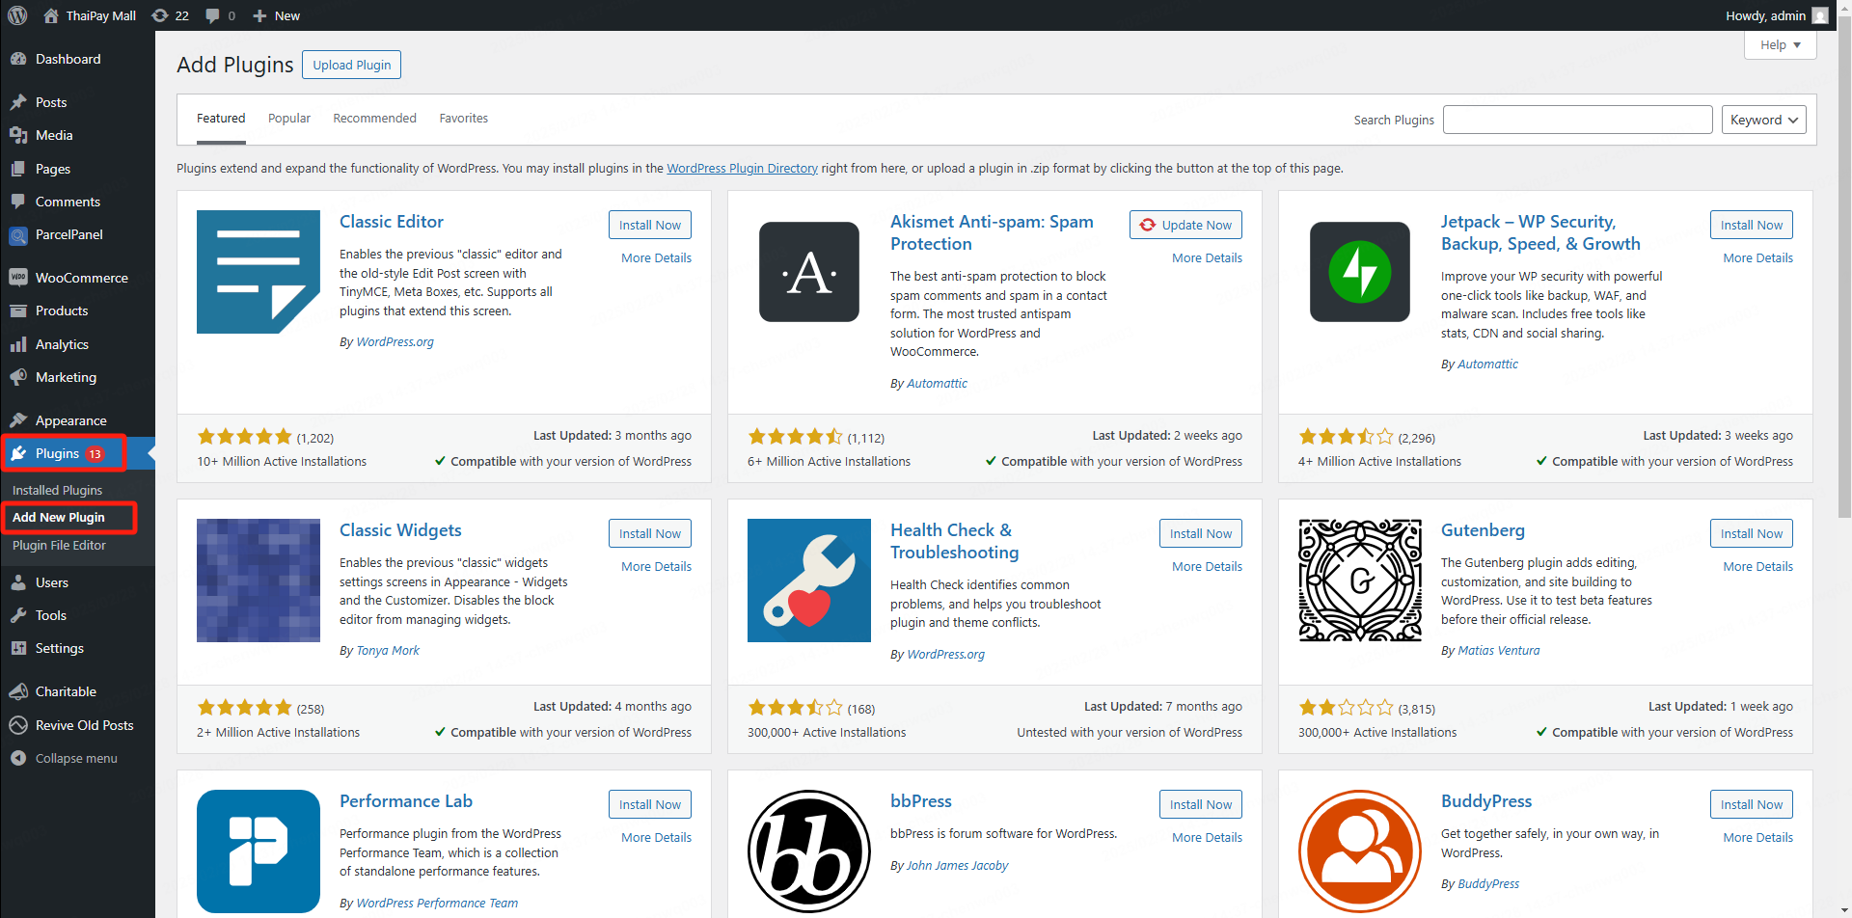Open Revive Old Posts menu item
The height and width of the screenshot is (918, 1852).
point(84,725)
